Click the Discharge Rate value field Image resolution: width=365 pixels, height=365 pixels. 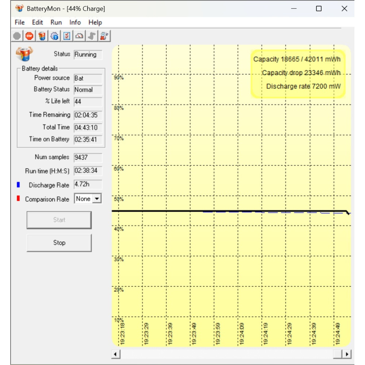click(88, 185)
